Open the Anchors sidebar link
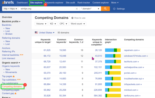The image size is (155, 98). (x=6, y=48)
